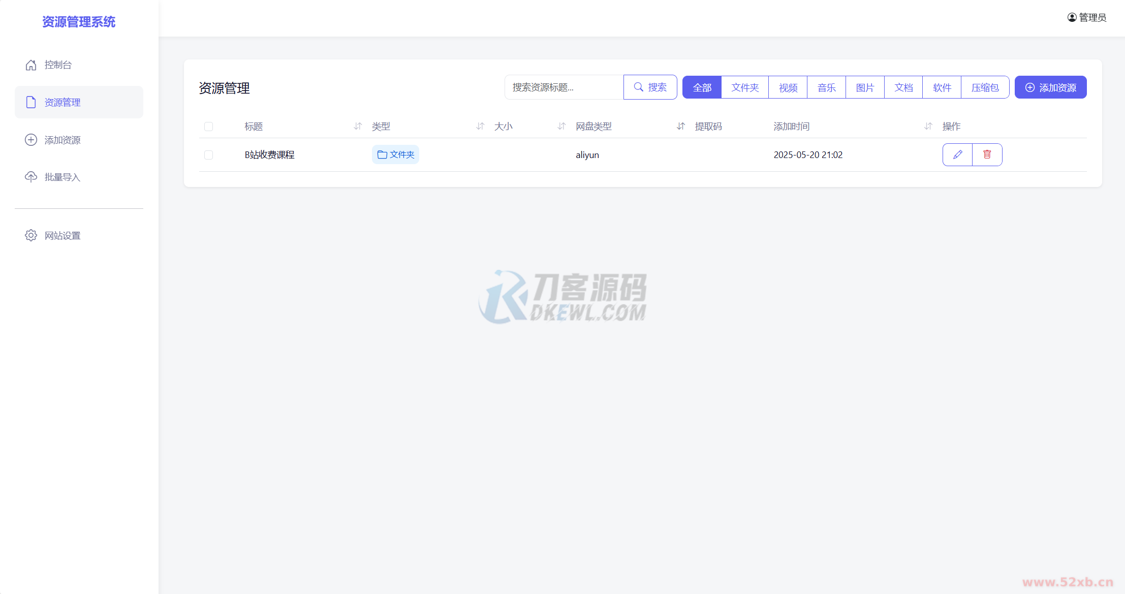Click the plus circle icon beside 添加资源 in sidebar

coord(31,140)
